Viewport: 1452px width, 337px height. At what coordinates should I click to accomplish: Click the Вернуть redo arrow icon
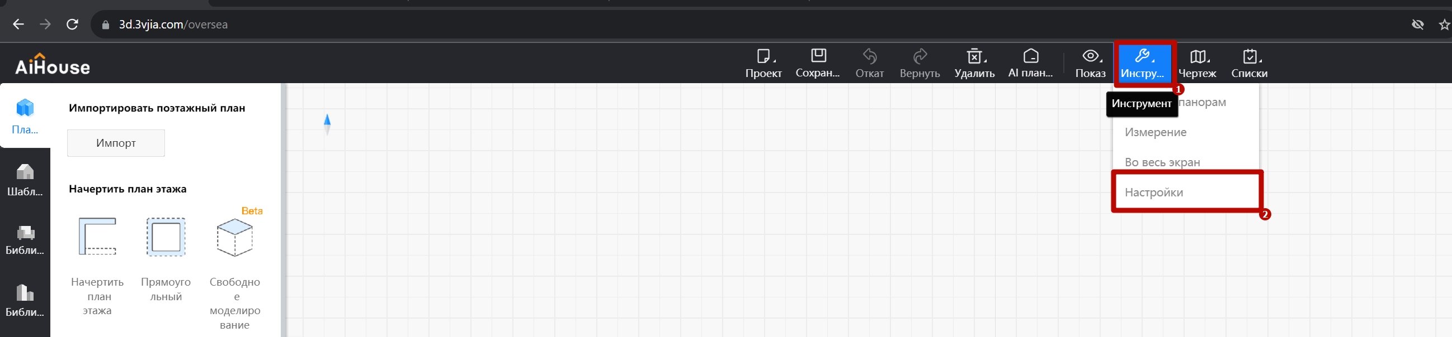(x=920, y=63)
